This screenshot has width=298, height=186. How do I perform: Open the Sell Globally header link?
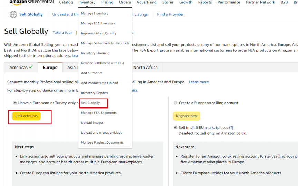tap(31, 14)
